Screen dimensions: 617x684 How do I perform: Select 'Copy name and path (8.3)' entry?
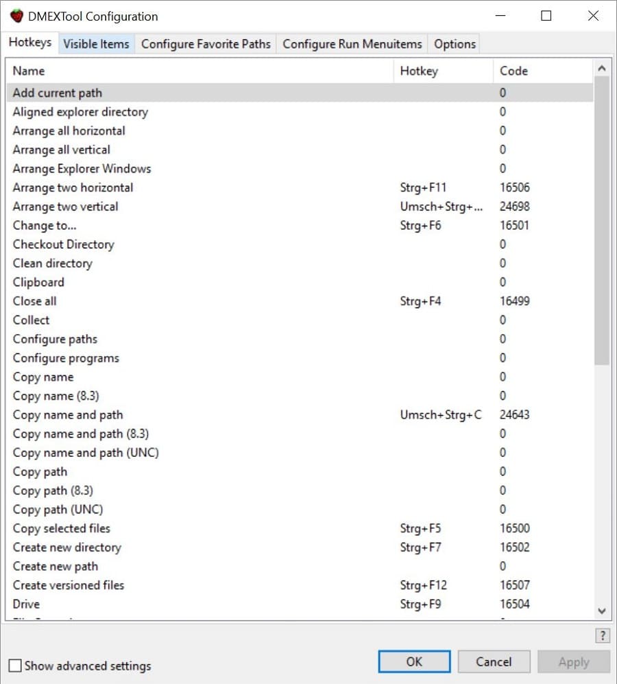point(300,434)
